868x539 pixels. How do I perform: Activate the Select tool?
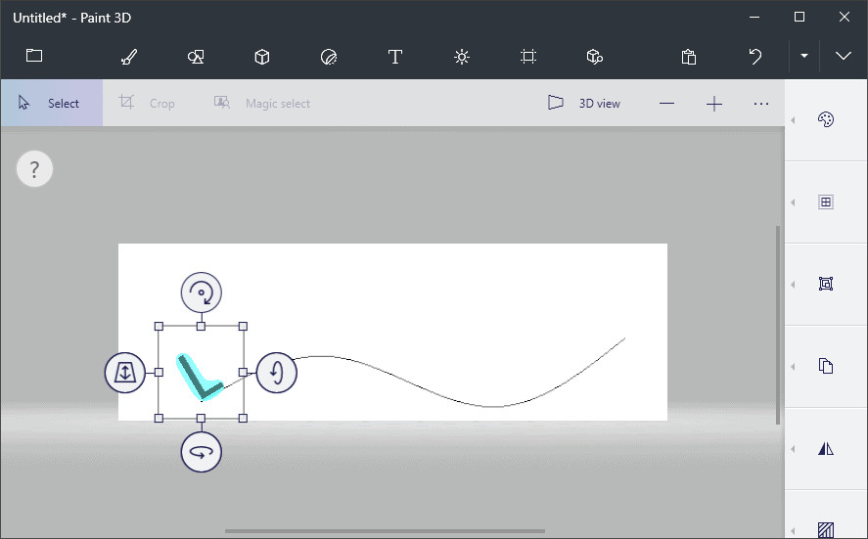pyautogui.click(x=50, y=103)
